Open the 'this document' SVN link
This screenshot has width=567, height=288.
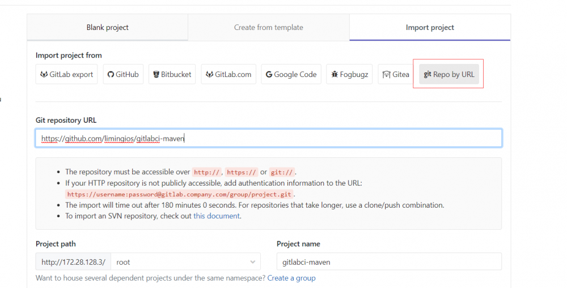coord(217,216)
